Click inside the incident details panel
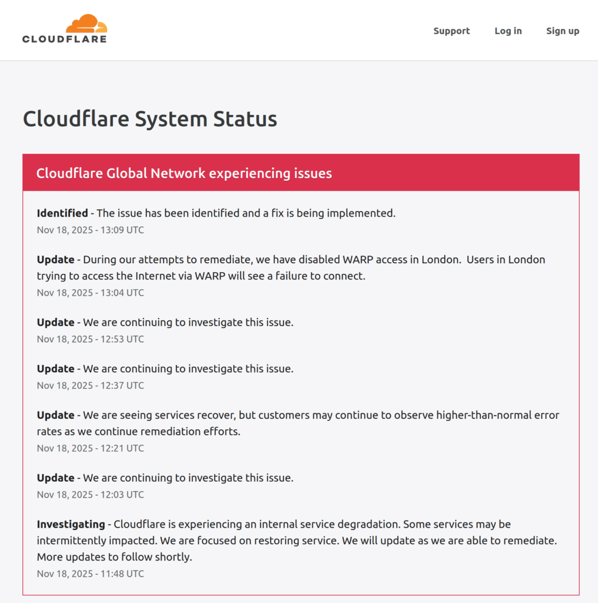The width and height of the screenshot is (598, 603). [300, 395]
